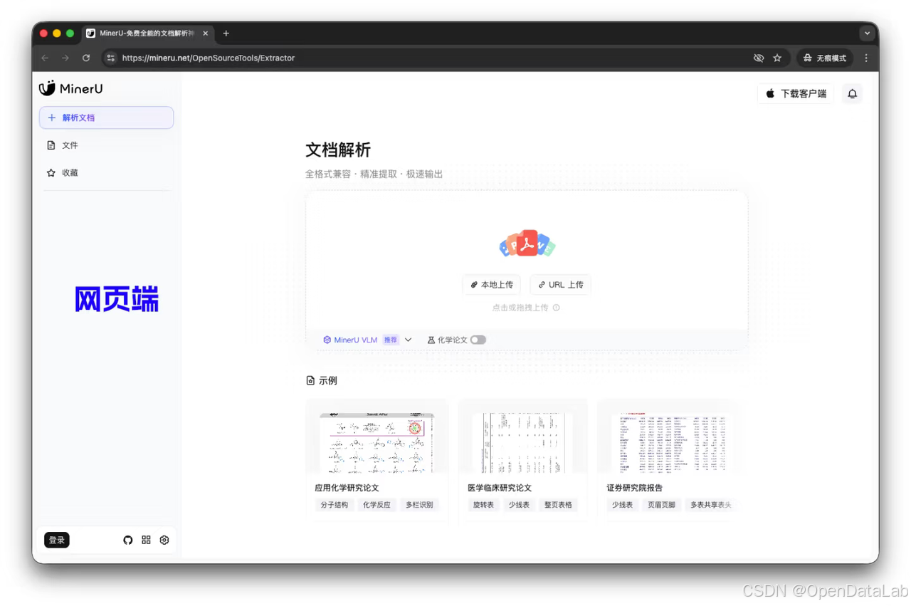911x606 pixels.
Task: Click the MinerU logo in sidebar
Action: click(x=71, y=88)
